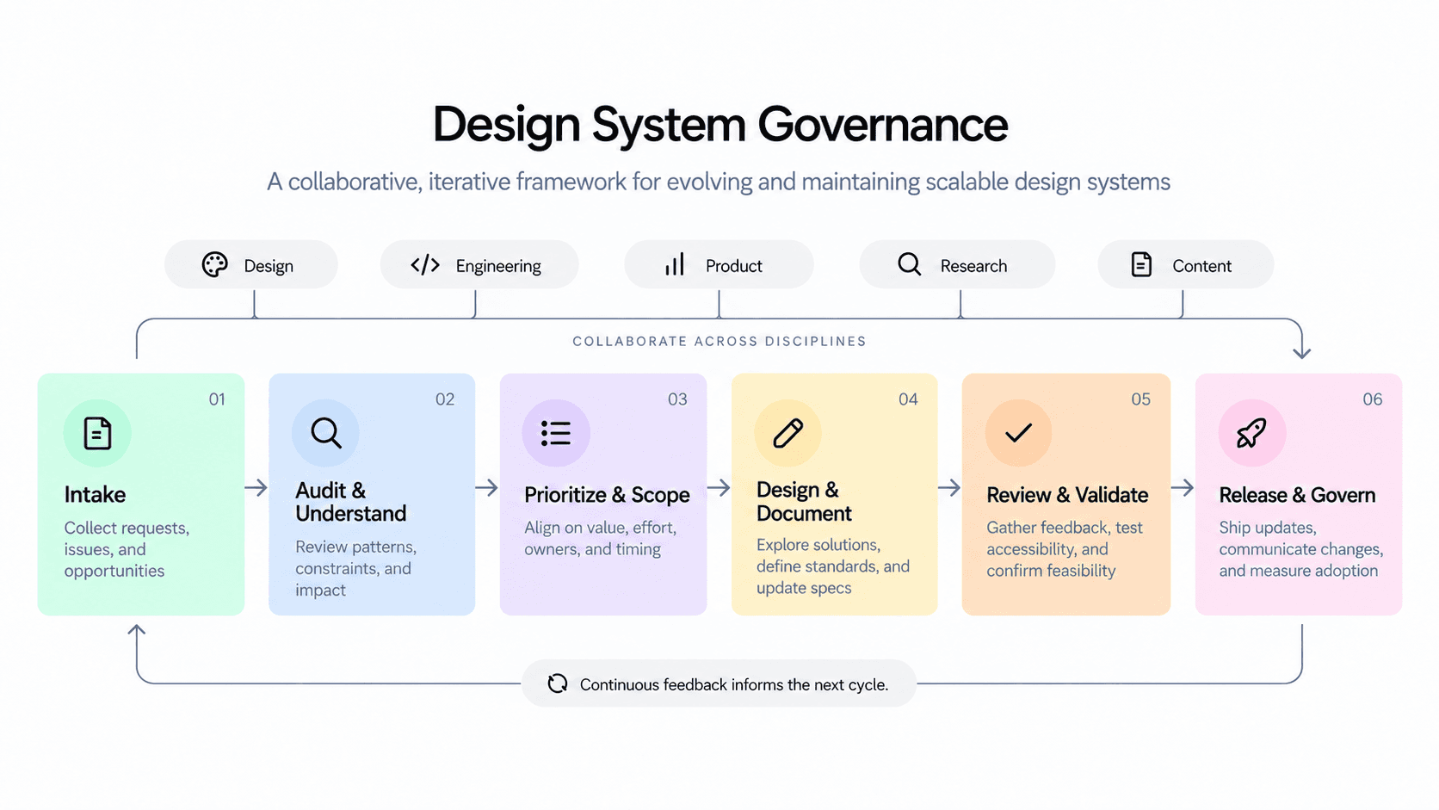Click the Intake document icon circle
Viewport: 1439px width, 810px height.
coord(97,433)
